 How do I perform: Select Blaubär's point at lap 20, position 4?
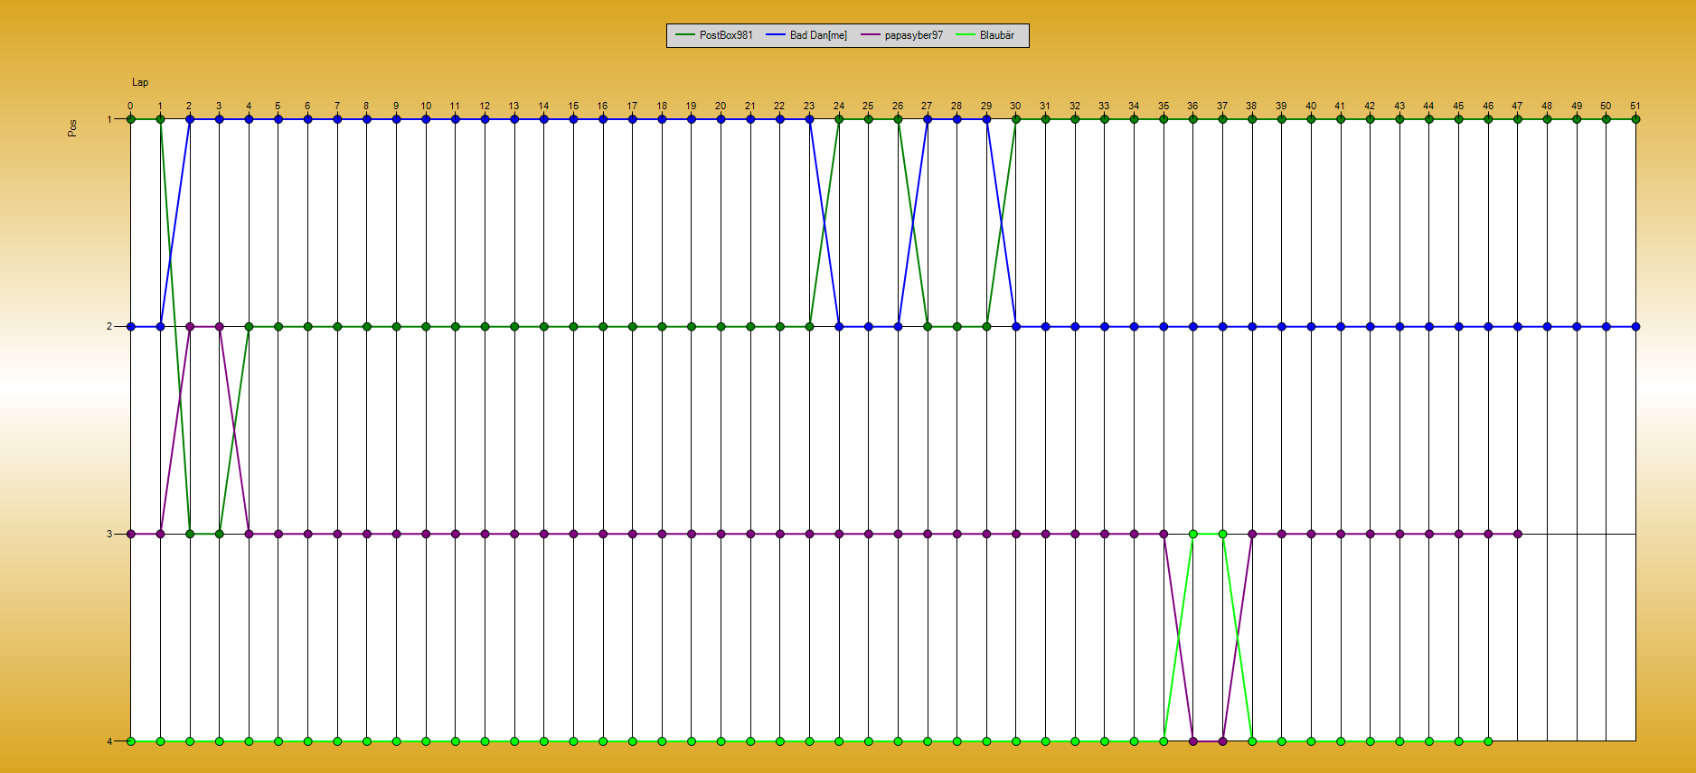click(721, 741)
